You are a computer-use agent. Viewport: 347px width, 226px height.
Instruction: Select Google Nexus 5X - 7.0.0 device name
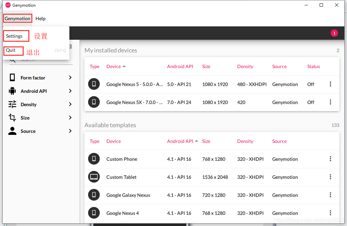click(134, 102)
